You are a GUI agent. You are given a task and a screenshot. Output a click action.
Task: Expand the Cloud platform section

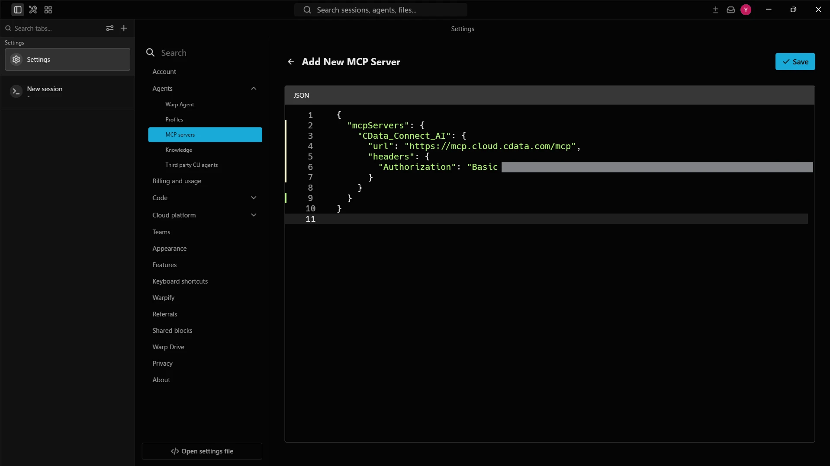click(254, 215)
